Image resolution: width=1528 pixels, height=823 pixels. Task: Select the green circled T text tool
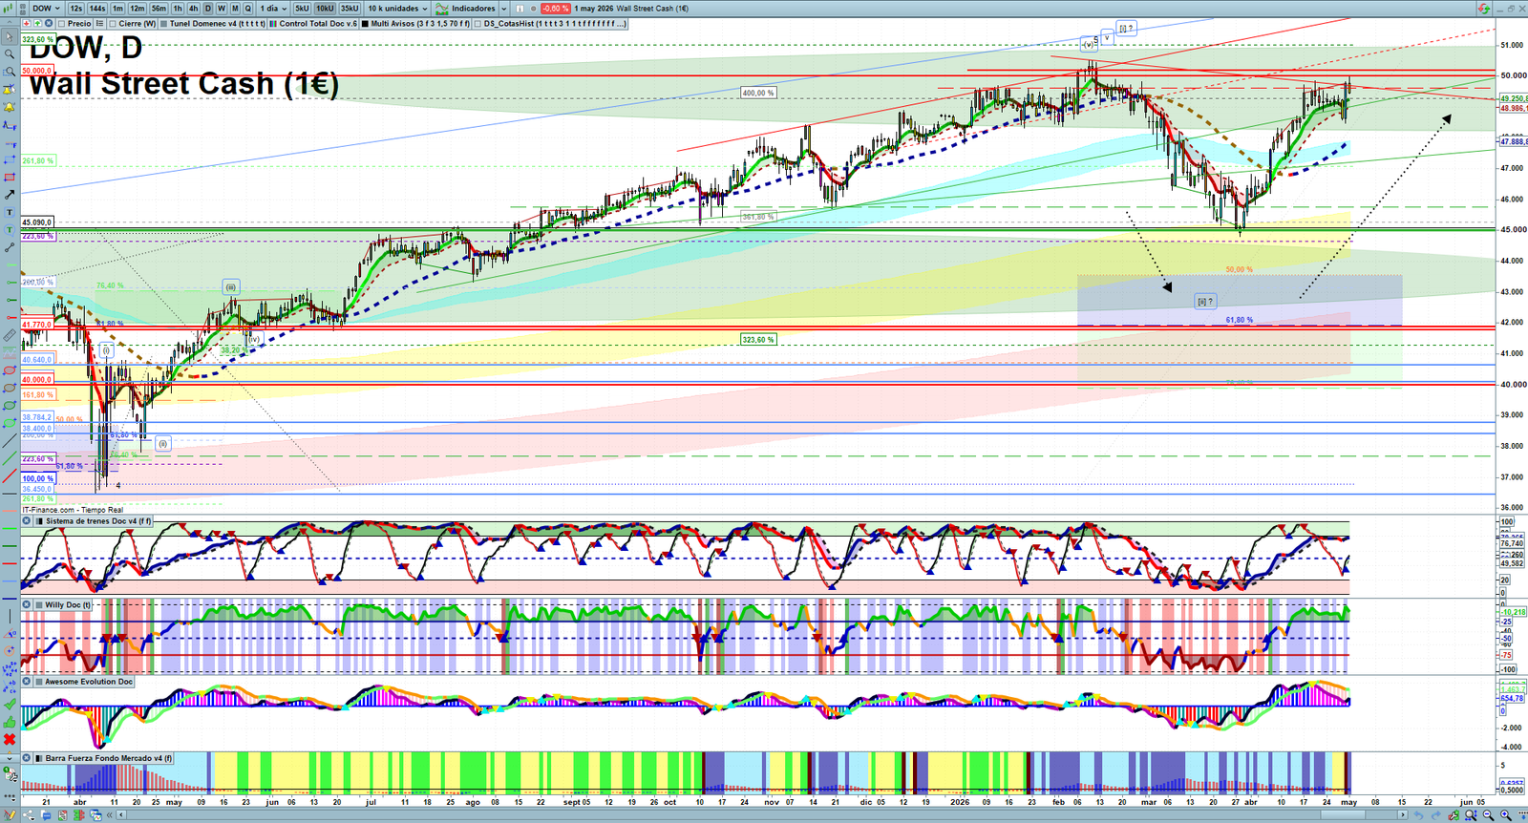tap(10, 229)
